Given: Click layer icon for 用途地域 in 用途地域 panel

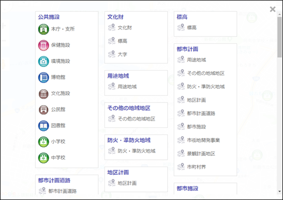Looking at the screenshot, I should pyautogui.click(x=112, y=87).
